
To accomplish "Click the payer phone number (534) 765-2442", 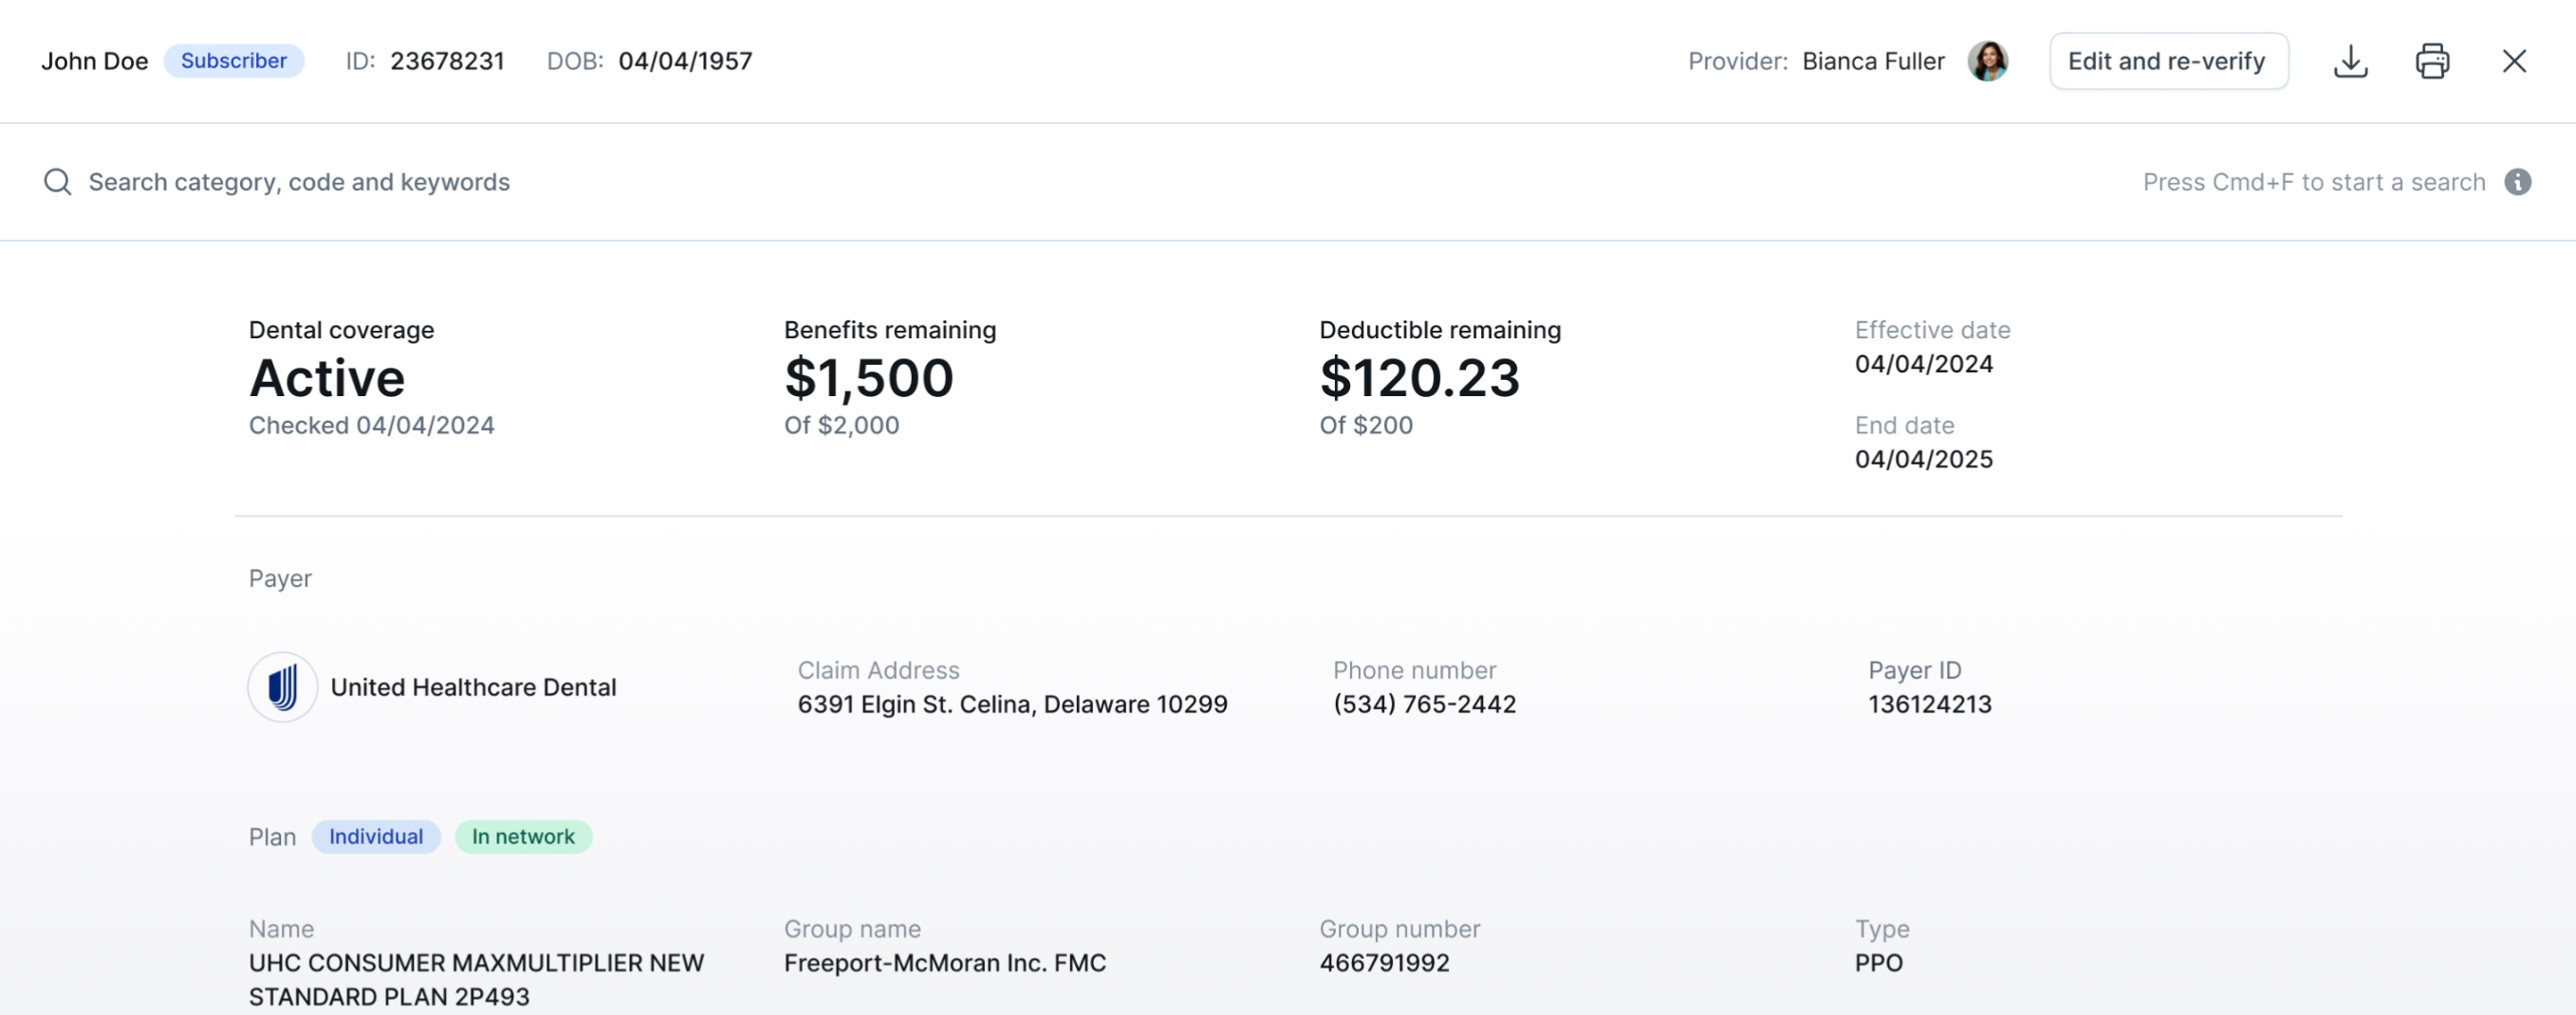I will click(1424, 704).
